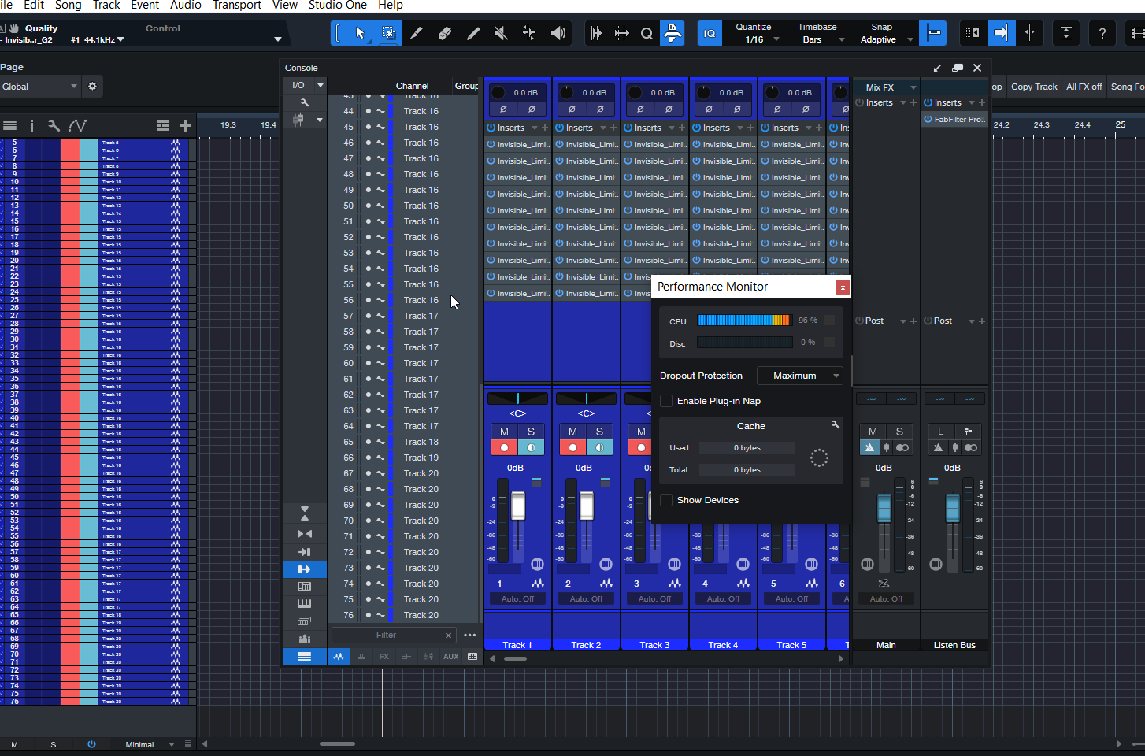Select the Eraser tool

pyautogui.click(x=445, y=33)
